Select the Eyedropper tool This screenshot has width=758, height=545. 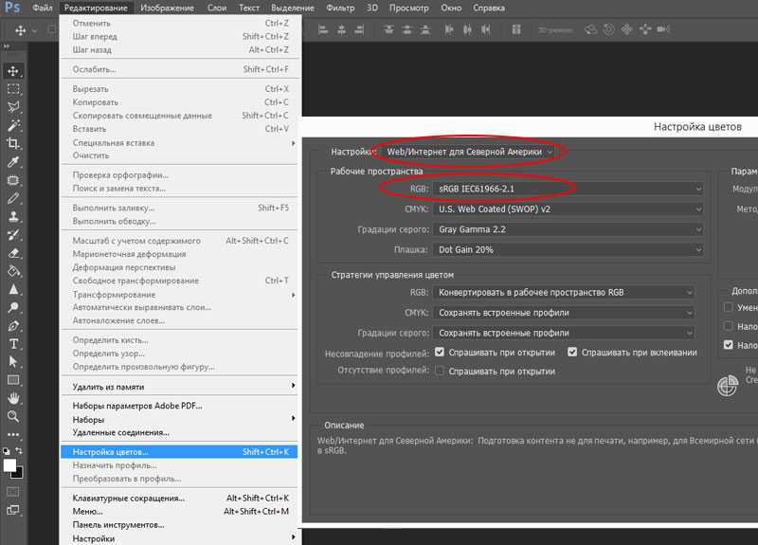click(x=13, y=162)
